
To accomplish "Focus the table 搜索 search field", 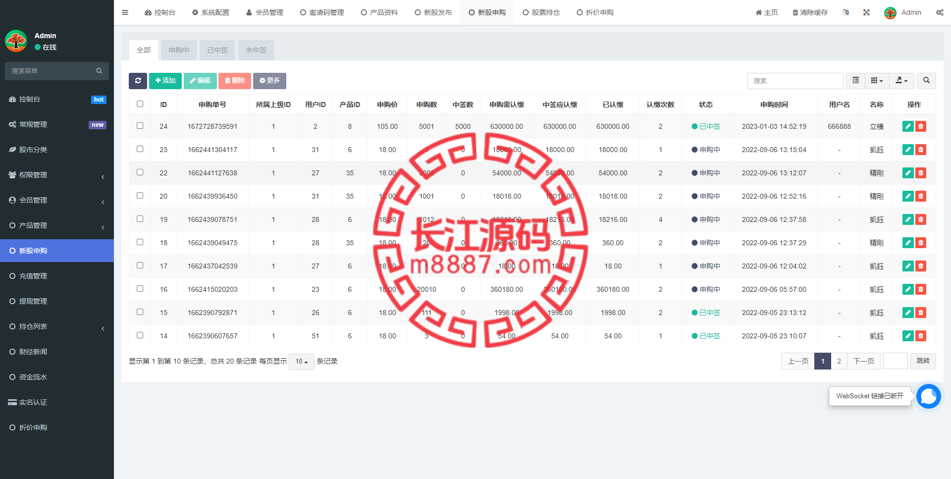I will click(x=795, y=81).
